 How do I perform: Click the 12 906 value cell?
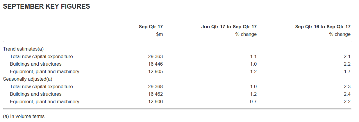(155, 102)
